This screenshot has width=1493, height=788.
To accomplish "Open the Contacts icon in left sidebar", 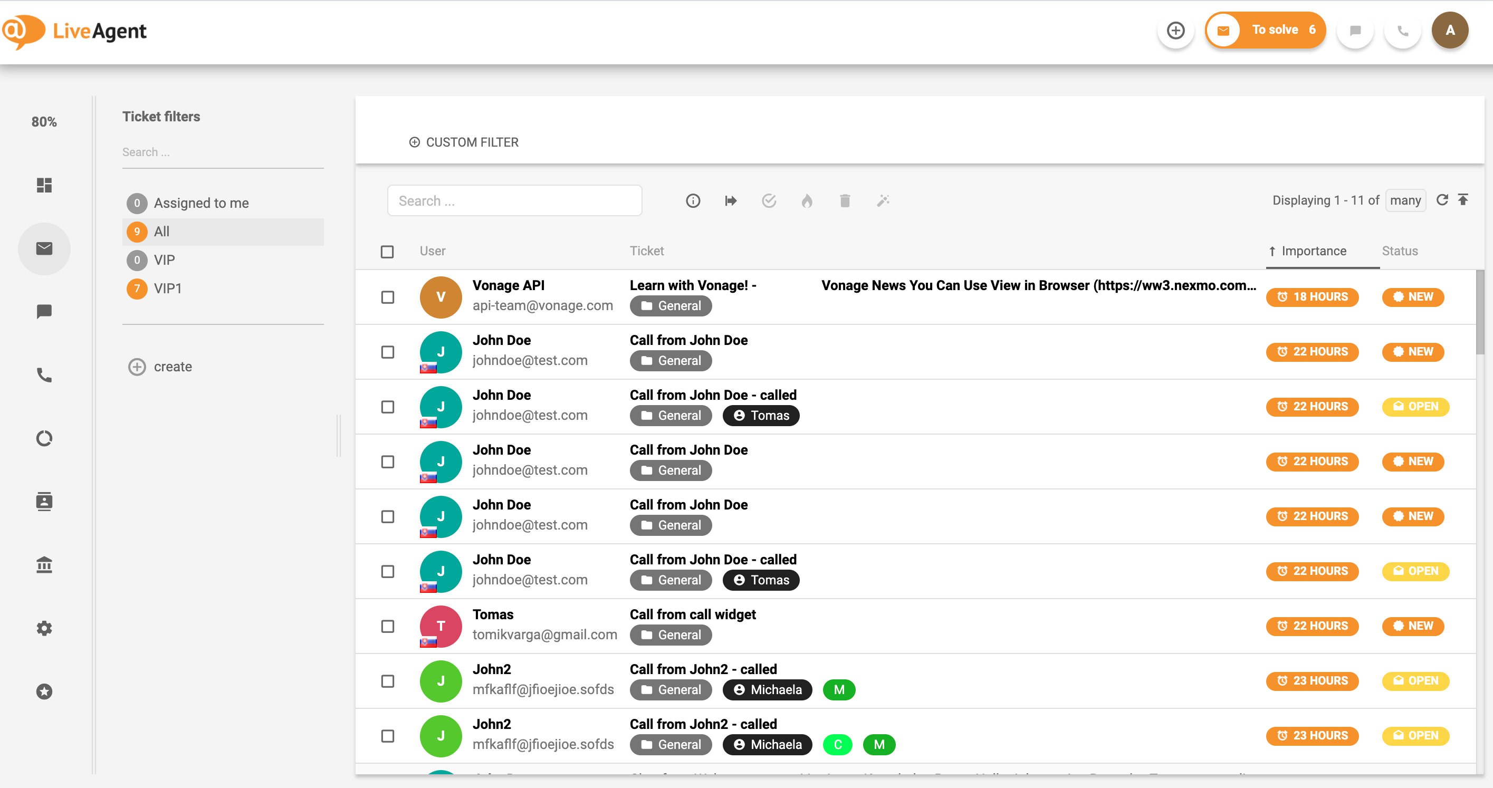I will (44, 501).
